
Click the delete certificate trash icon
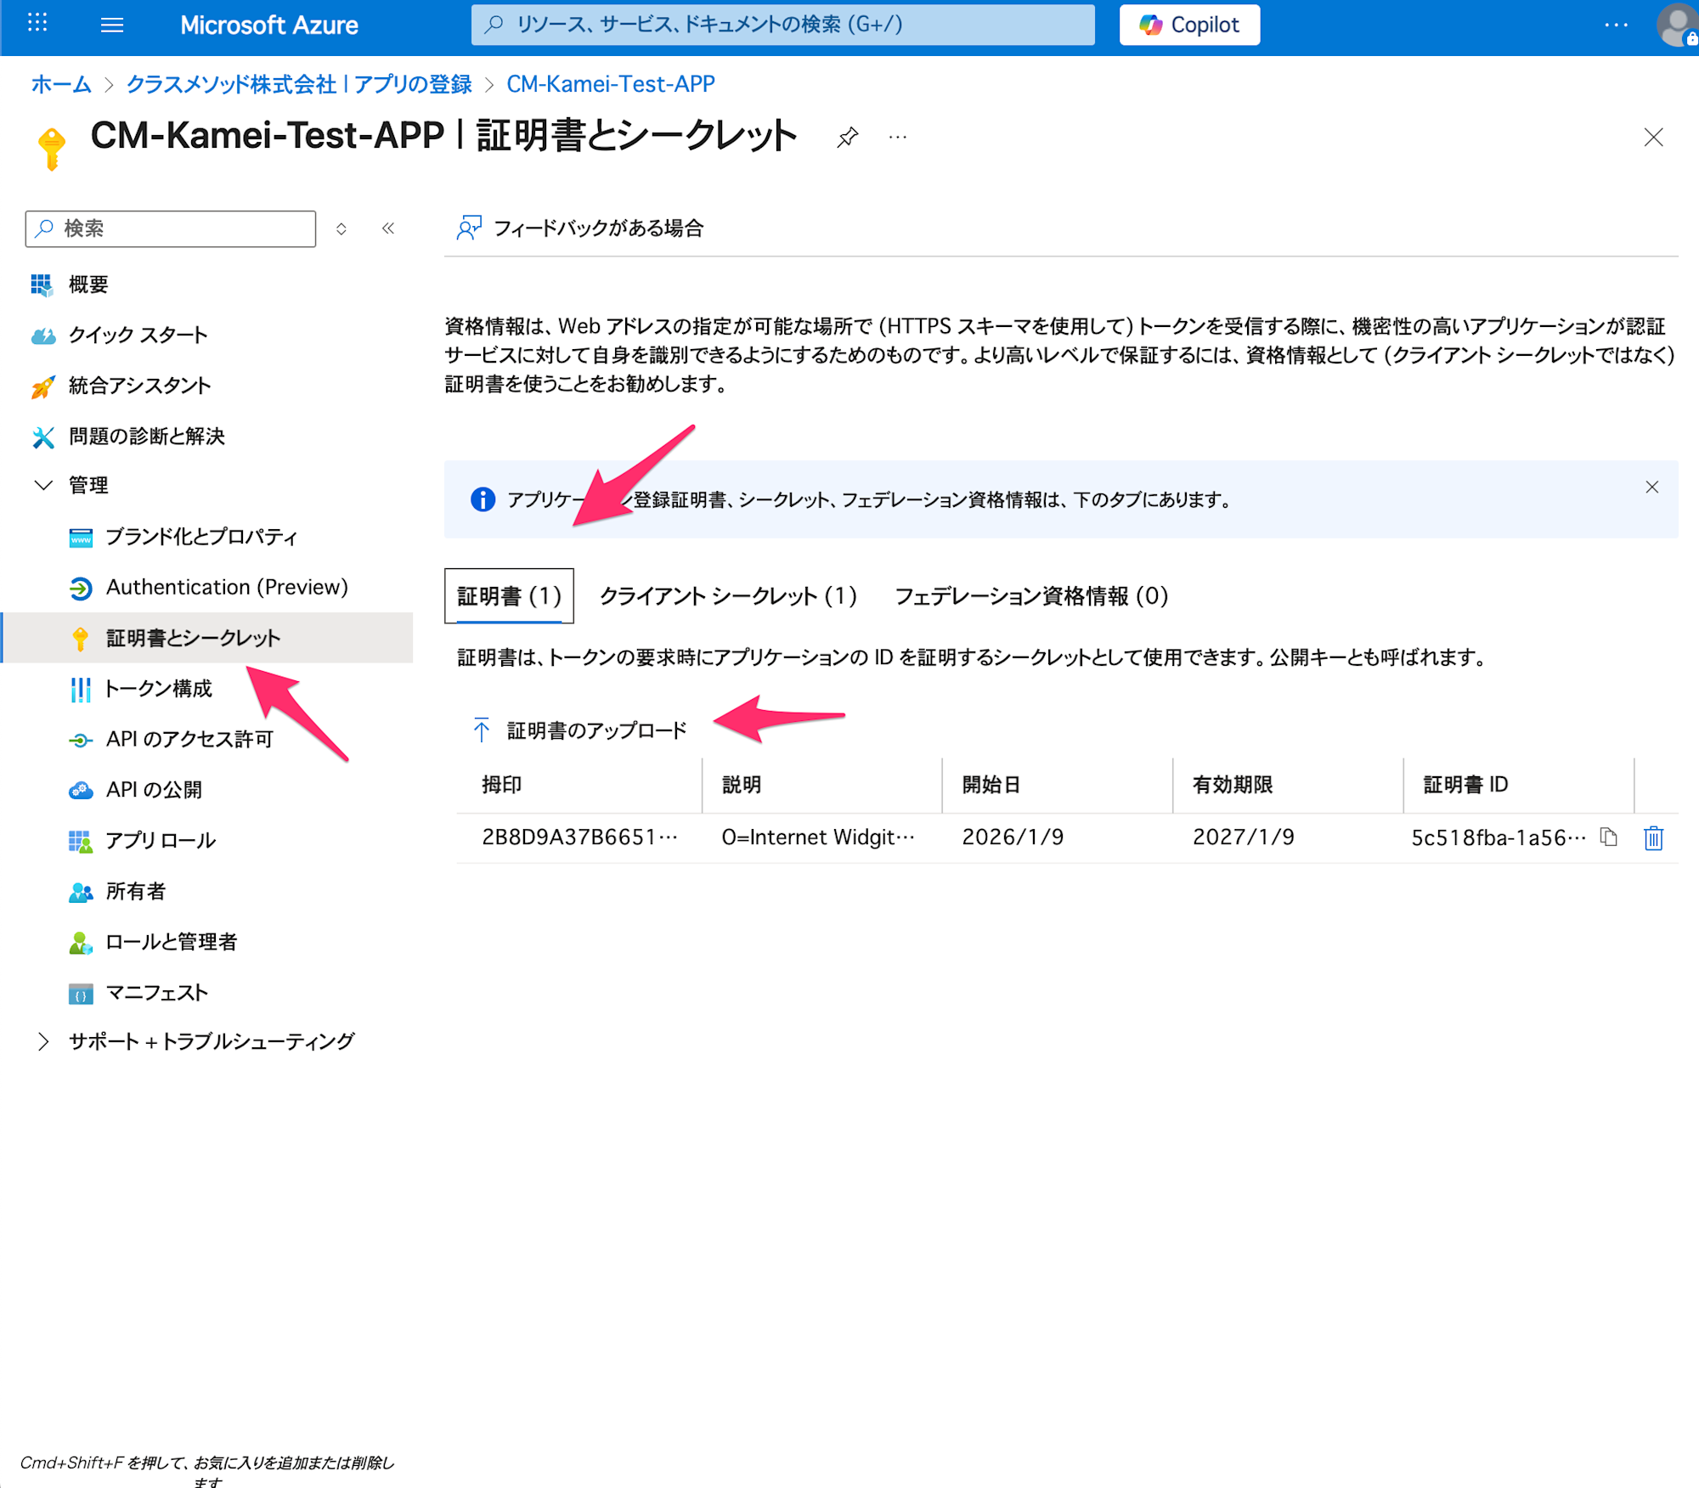(1652, 838)
